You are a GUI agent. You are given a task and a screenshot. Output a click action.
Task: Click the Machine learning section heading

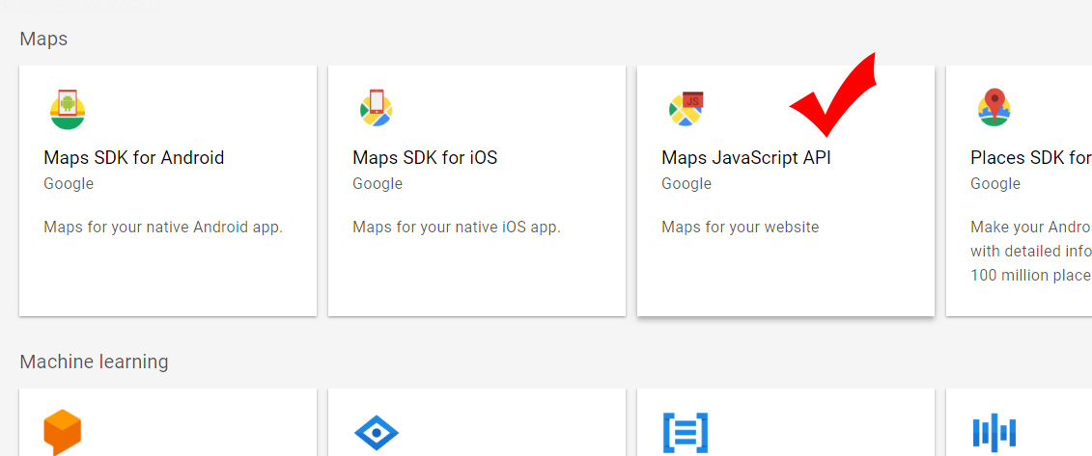(94, 362)
